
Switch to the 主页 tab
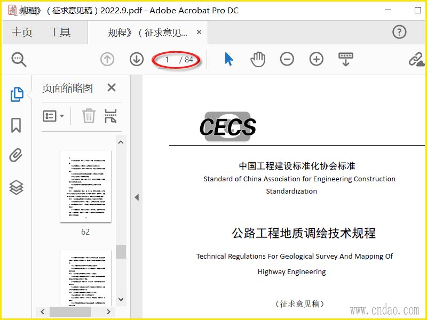click(22, 33)
